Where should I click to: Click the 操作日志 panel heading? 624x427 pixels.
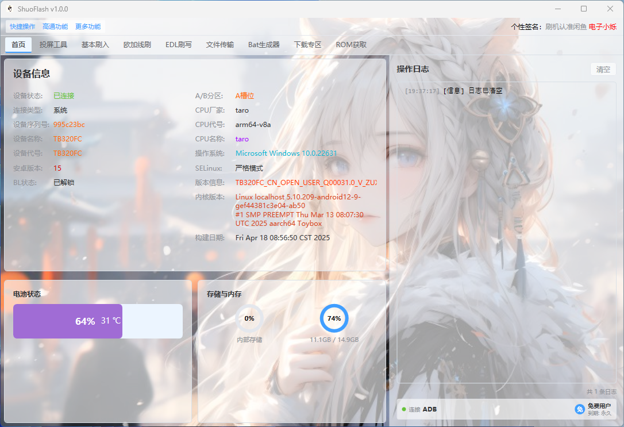[x=413, y=69]
